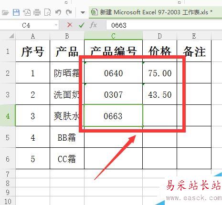Select the cell containing 爽肤水
Viewport: 222px width, 205px height.
[67, 116]
